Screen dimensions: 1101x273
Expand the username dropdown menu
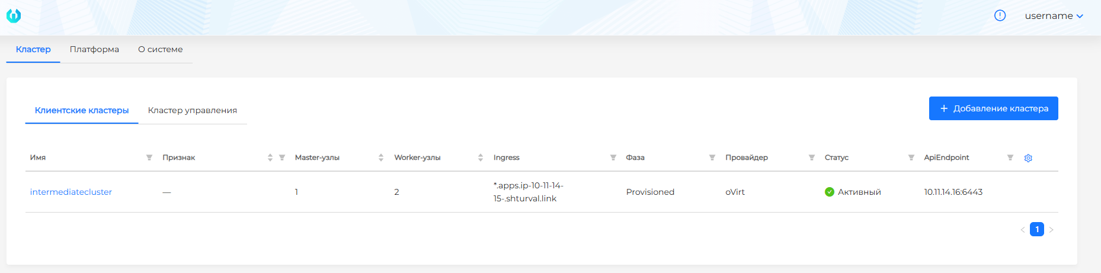(x=1054, y=16)
